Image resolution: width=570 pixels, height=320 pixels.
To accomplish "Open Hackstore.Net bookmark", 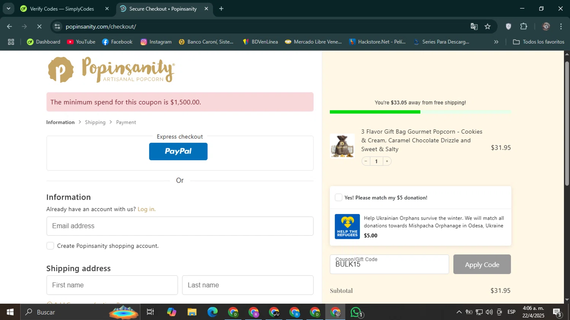I will pyautogui.click(x=377, y=42).
